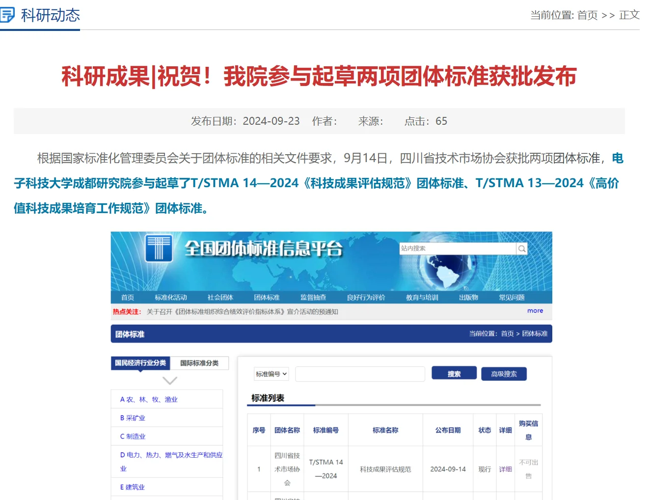Image resolution: width=650 pixels, height=500 pixels.
Task: Open the 首页 nav item in platform
Action: (128, 298)
